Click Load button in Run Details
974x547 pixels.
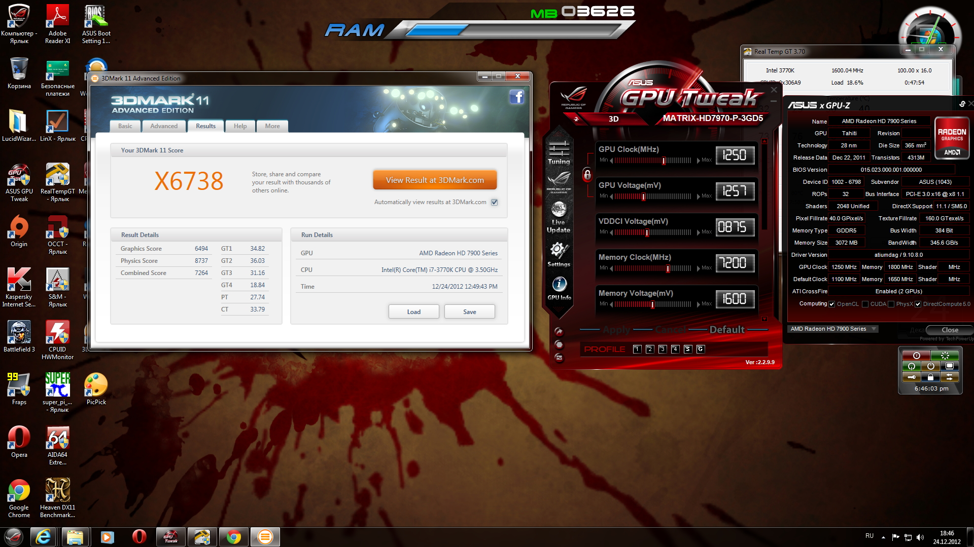(414, 312)
